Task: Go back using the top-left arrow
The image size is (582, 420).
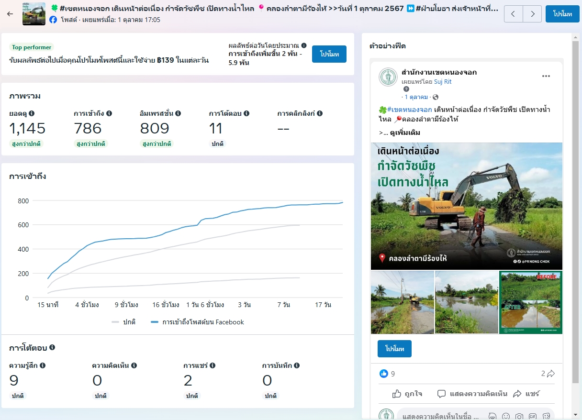Action: coord(10,14)
